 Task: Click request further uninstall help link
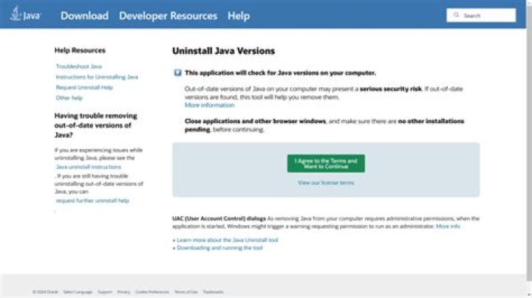[92, 201]
